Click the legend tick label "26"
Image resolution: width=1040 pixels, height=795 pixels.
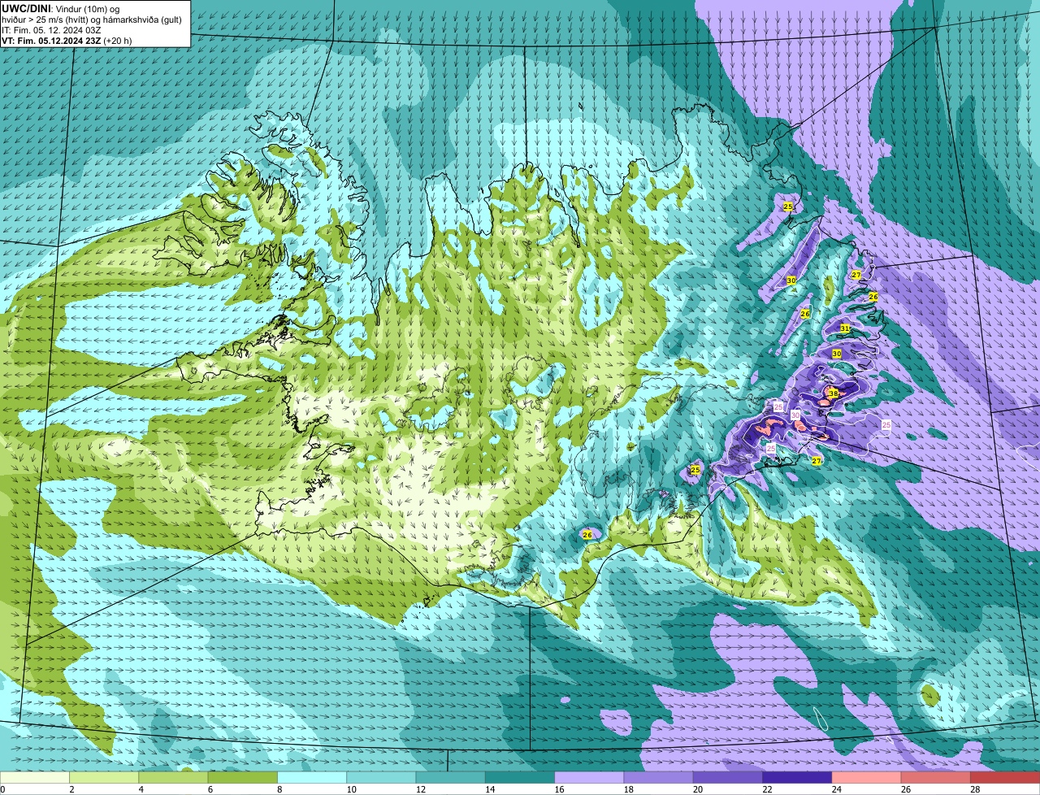[906, 789]
